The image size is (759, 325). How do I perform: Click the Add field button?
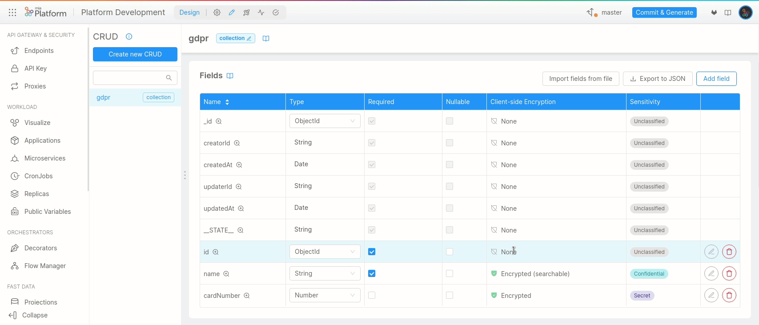point(716,79)
